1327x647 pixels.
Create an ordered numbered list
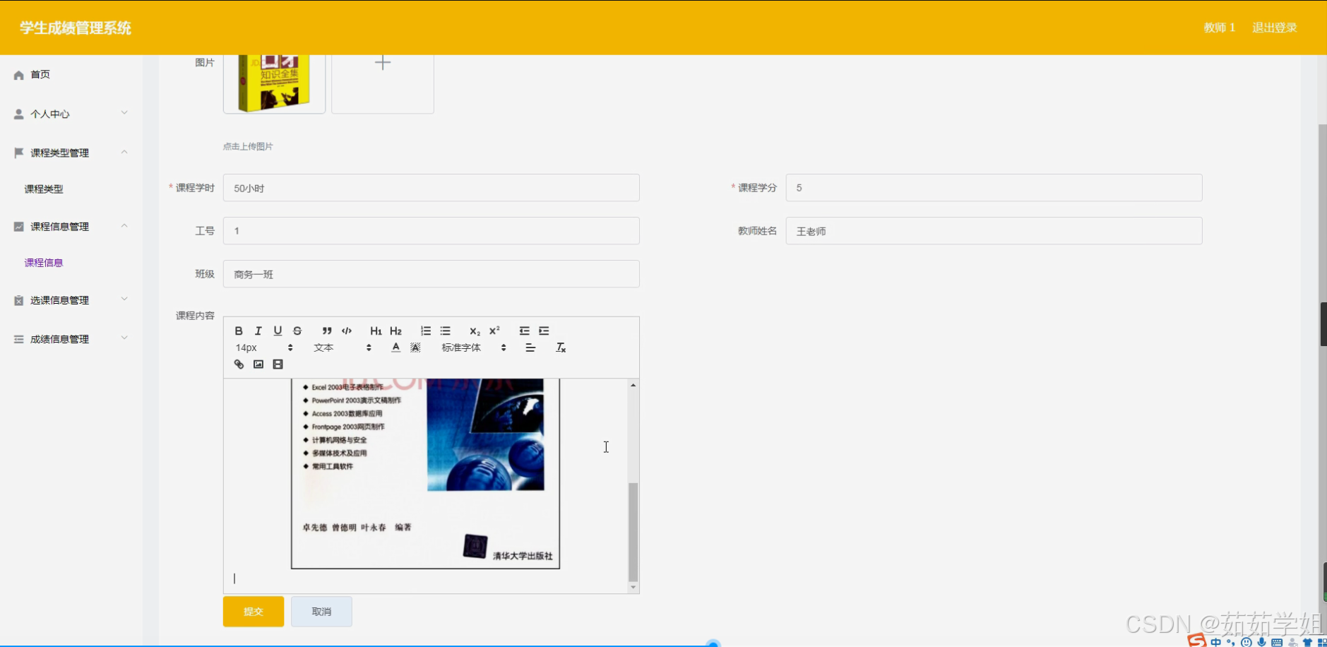tap(426, 331)
